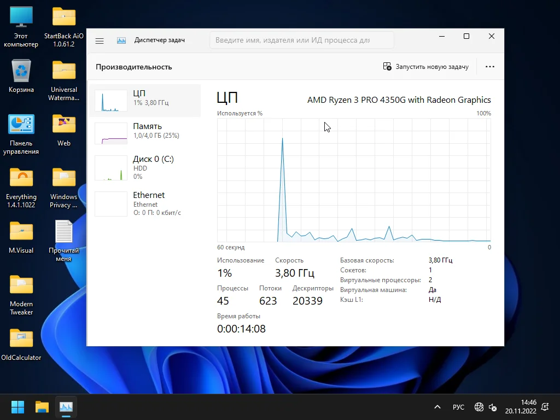Image resolution: width=560 pixels, height=420 pixels.
Task: Click the 'Виртуальная машина' label
Action: (373, 290)
